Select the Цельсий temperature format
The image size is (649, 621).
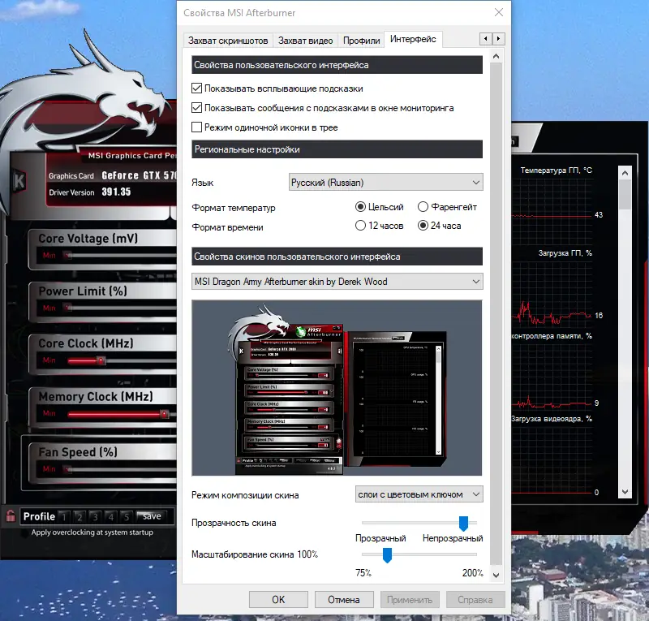pos(360,206)
